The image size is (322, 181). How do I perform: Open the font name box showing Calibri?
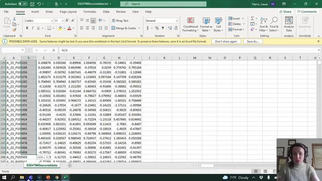pos(39,21)
